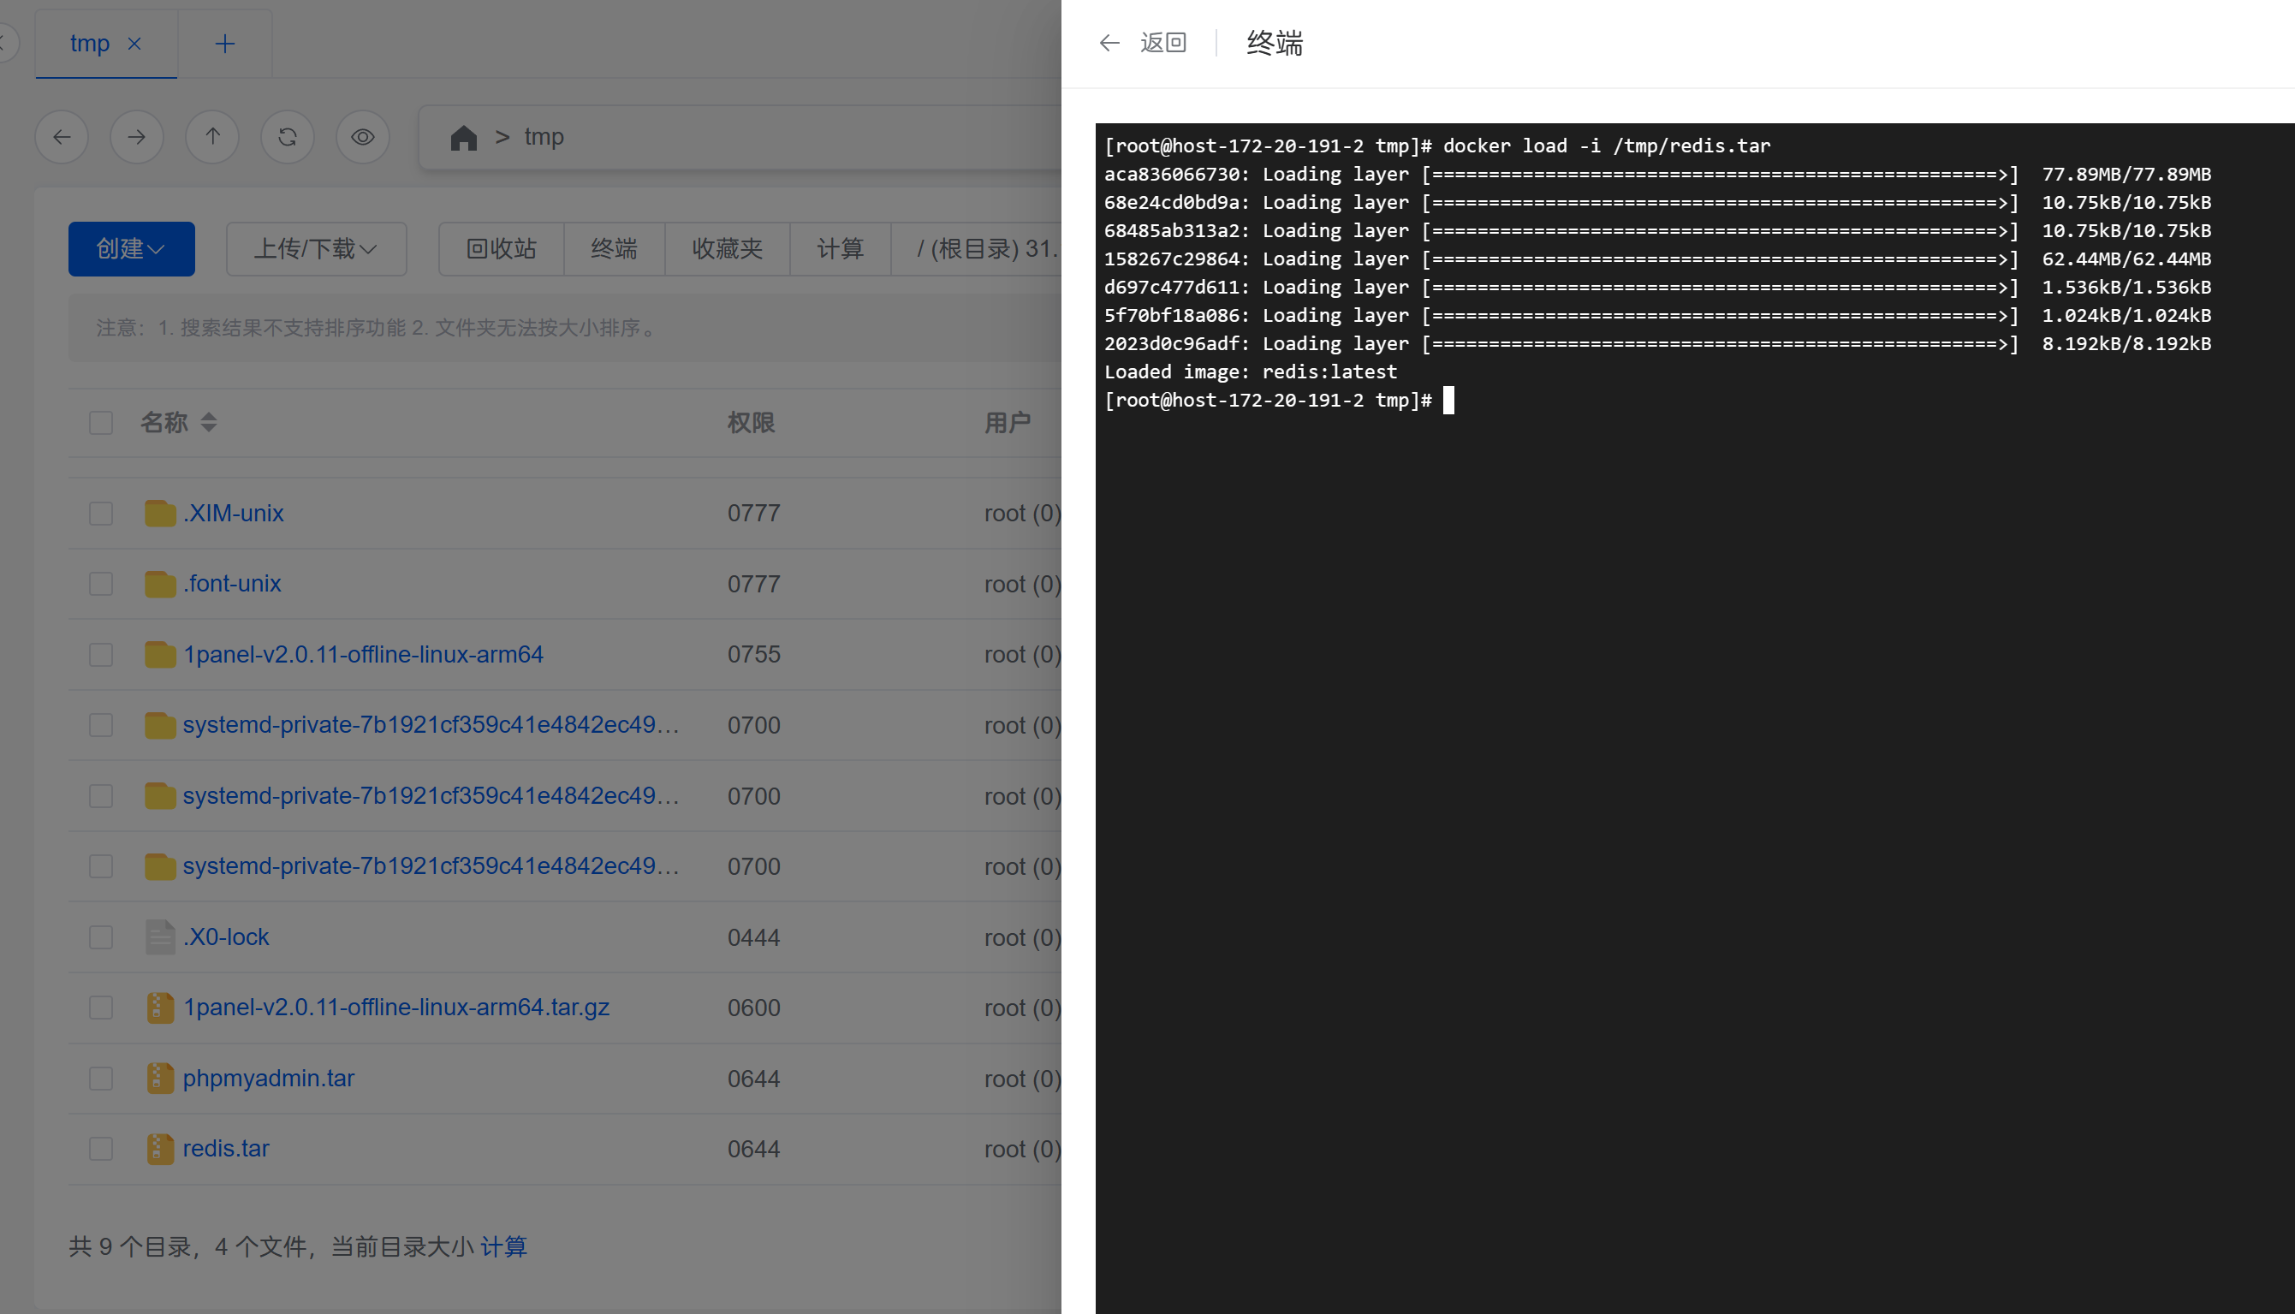This screenshot has height=1314, width=2295.
Task: Open the 回收站 recycle bin
Action: tap(501, 248)
